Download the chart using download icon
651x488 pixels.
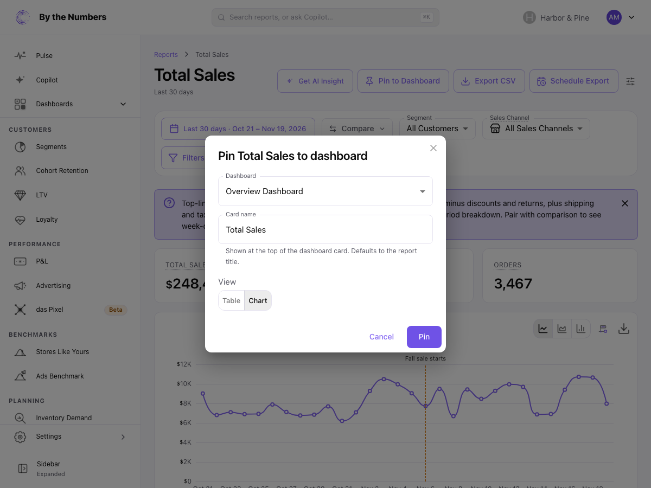[x=624, y=329]
